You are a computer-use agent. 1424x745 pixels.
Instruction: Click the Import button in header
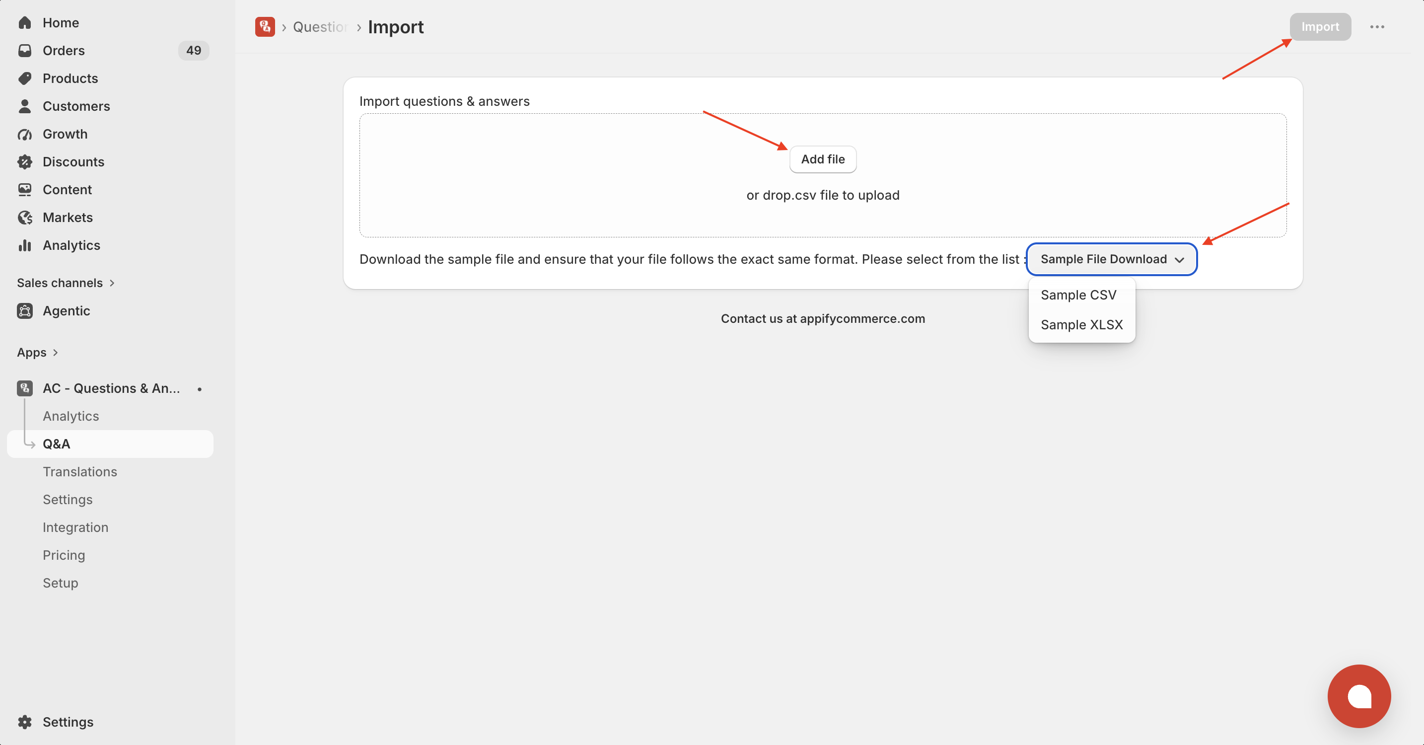pyautogui.click(x=1320, y=26)
